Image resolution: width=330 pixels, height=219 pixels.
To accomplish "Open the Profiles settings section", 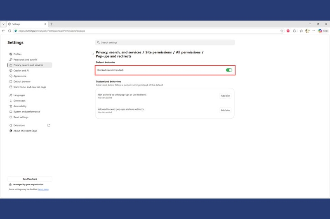I will click(17, 54).
